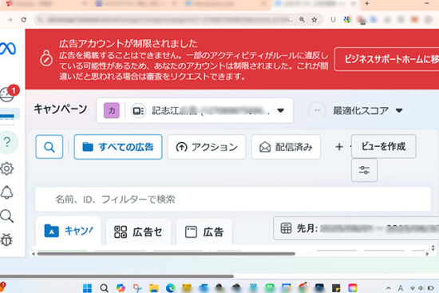
Task: Click the boxed search icon button
Action: (x=49, y=147)
